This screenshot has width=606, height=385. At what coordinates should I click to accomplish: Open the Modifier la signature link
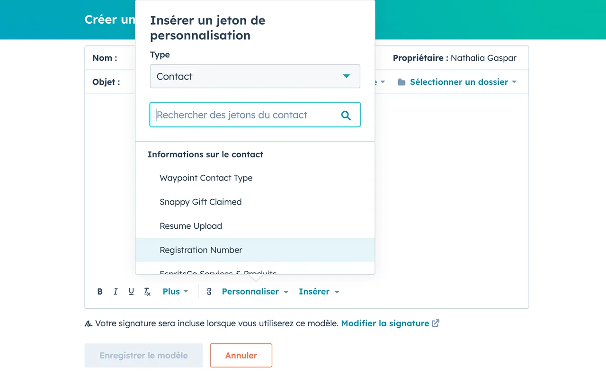pyautogui.click(x=385, y=323)
